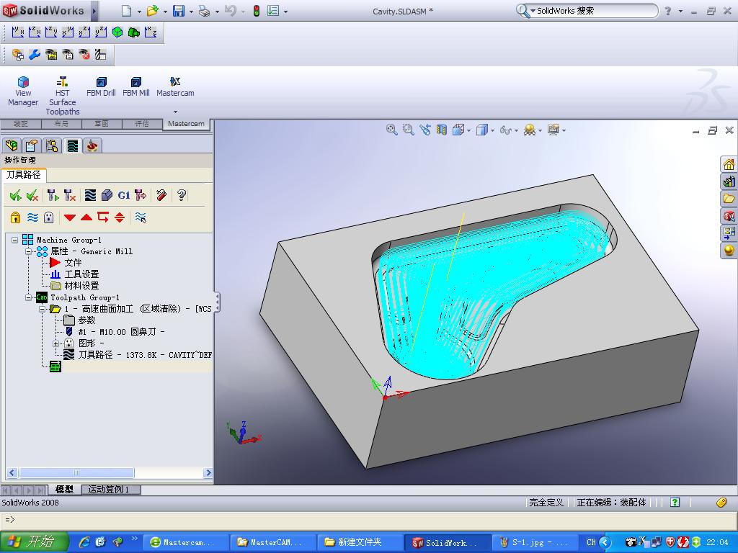
Task: Open 工具设置 tool settings item
Action: click(x=81, y=274)
